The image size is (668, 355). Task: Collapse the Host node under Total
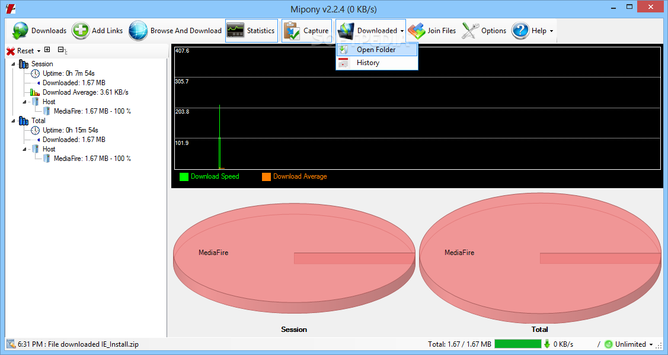pos(25,149)
